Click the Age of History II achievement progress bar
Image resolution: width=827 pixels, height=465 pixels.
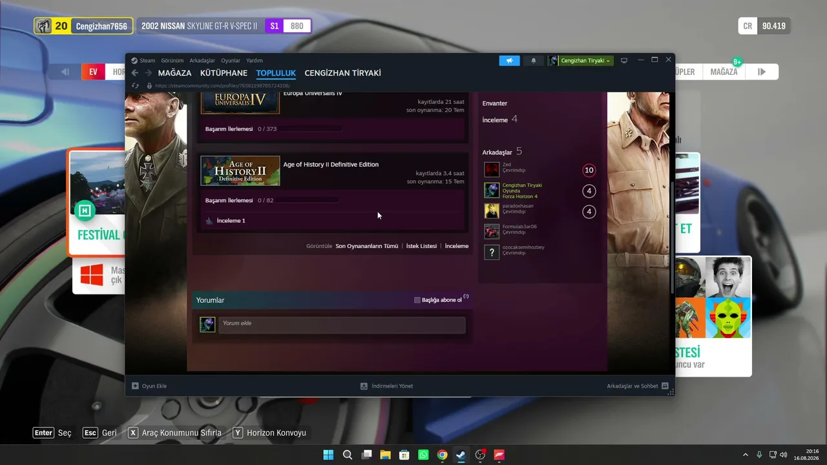[x=308, y=200]
